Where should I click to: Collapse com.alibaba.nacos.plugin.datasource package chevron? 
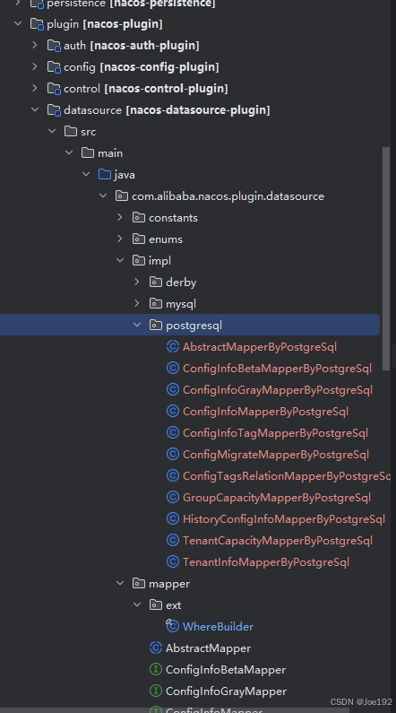coord(103,196)
